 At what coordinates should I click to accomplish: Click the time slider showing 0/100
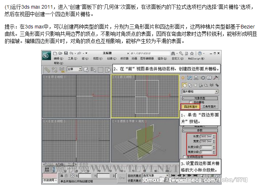60,164
